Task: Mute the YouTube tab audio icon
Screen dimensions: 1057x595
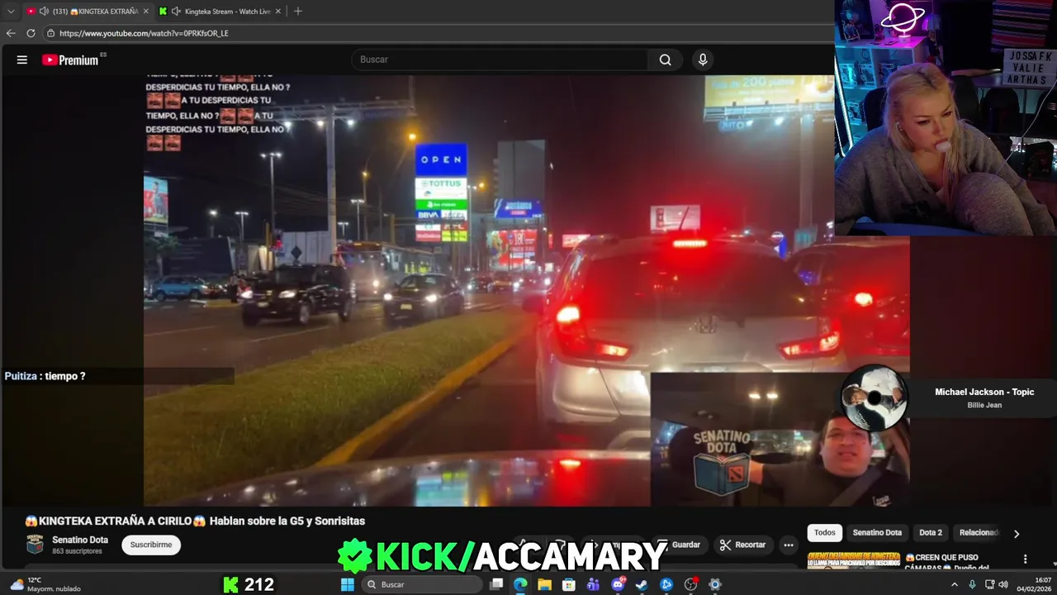Action: 42,11
